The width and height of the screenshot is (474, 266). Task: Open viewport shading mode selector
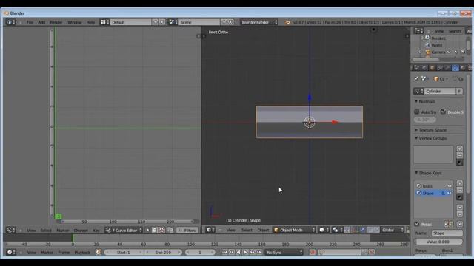[324, 230]
